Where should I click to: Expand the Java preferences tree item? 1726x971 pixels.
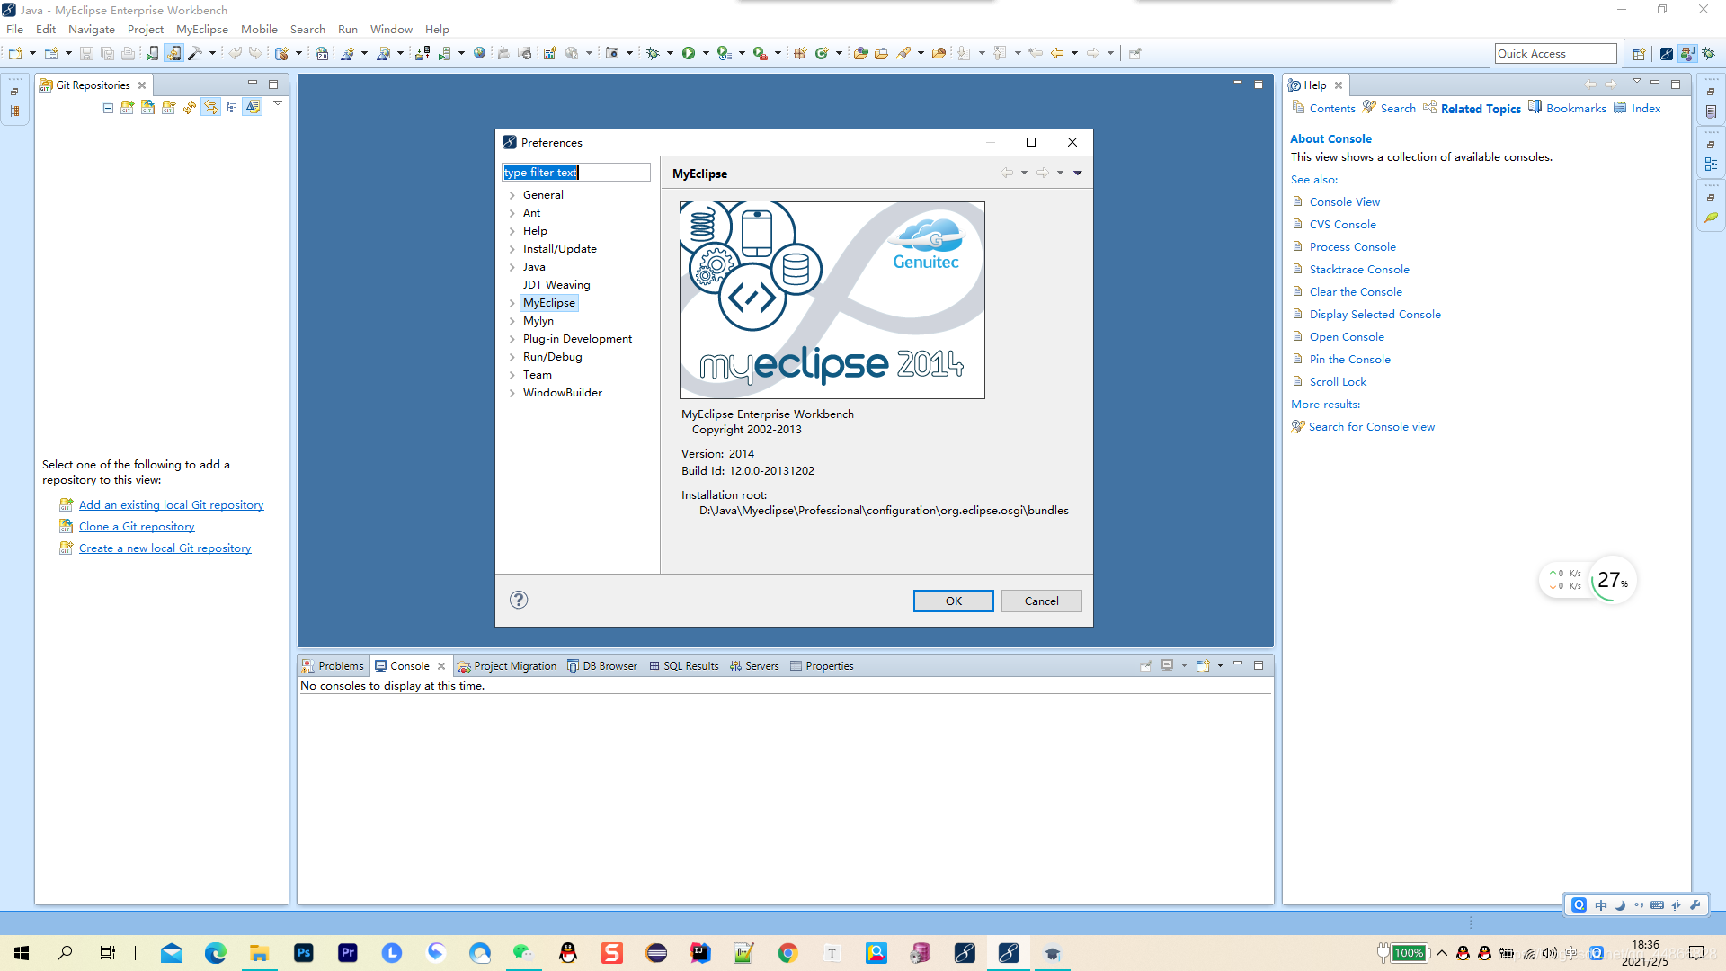[512, 267]
